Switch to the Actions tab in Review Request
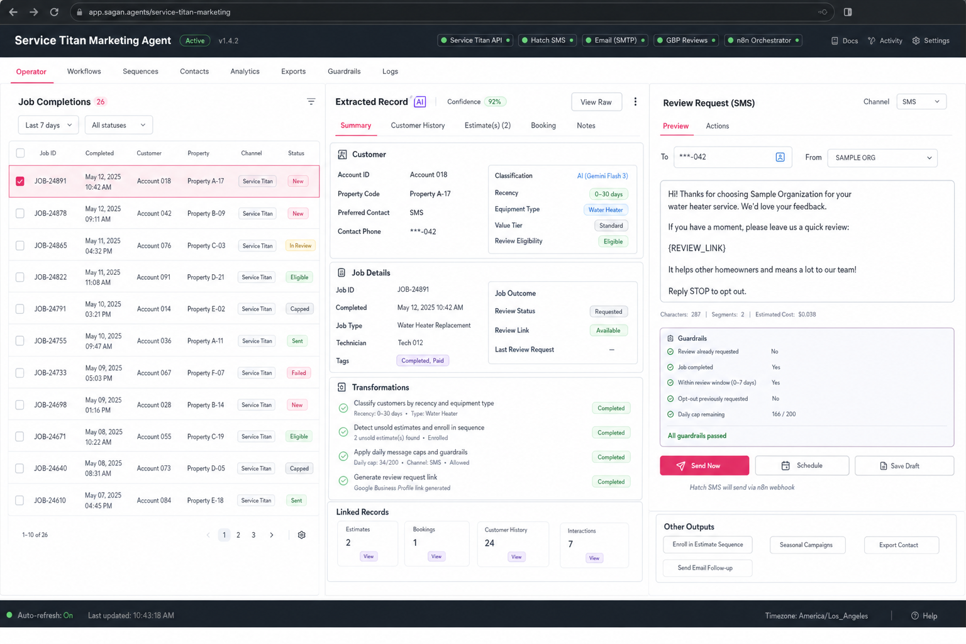 (717, 126)
